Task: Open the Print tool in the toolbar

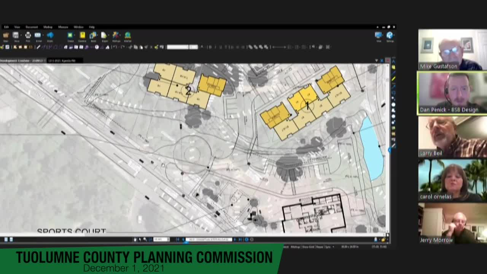Action: (28, 35)
